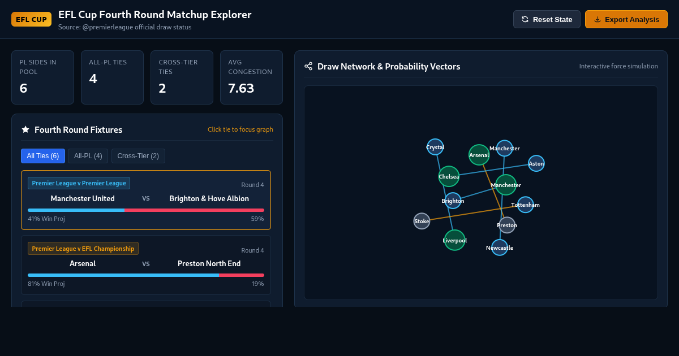Click the 19% projection value
Viewport: 679px width, 356px height.
tap(257, 284)
